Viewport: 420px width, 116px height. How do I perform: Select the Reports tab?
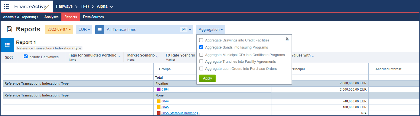click(71, 17)
